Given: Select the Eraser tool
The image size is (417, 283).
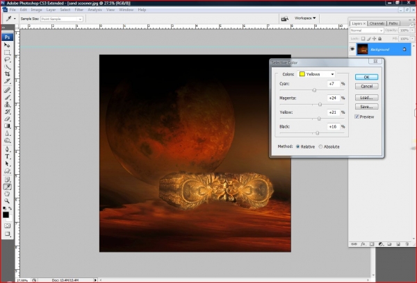Looking at the screenshot, I should click(x=7, y=119).
